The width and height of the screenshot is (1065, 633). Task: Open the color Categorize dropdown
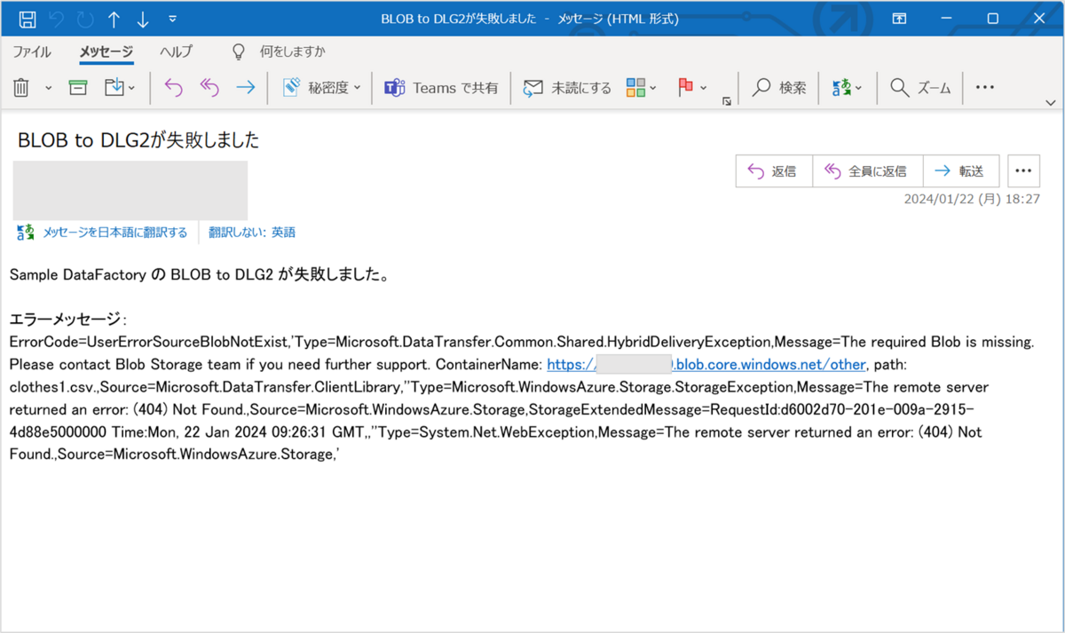(x=641, y=87)
